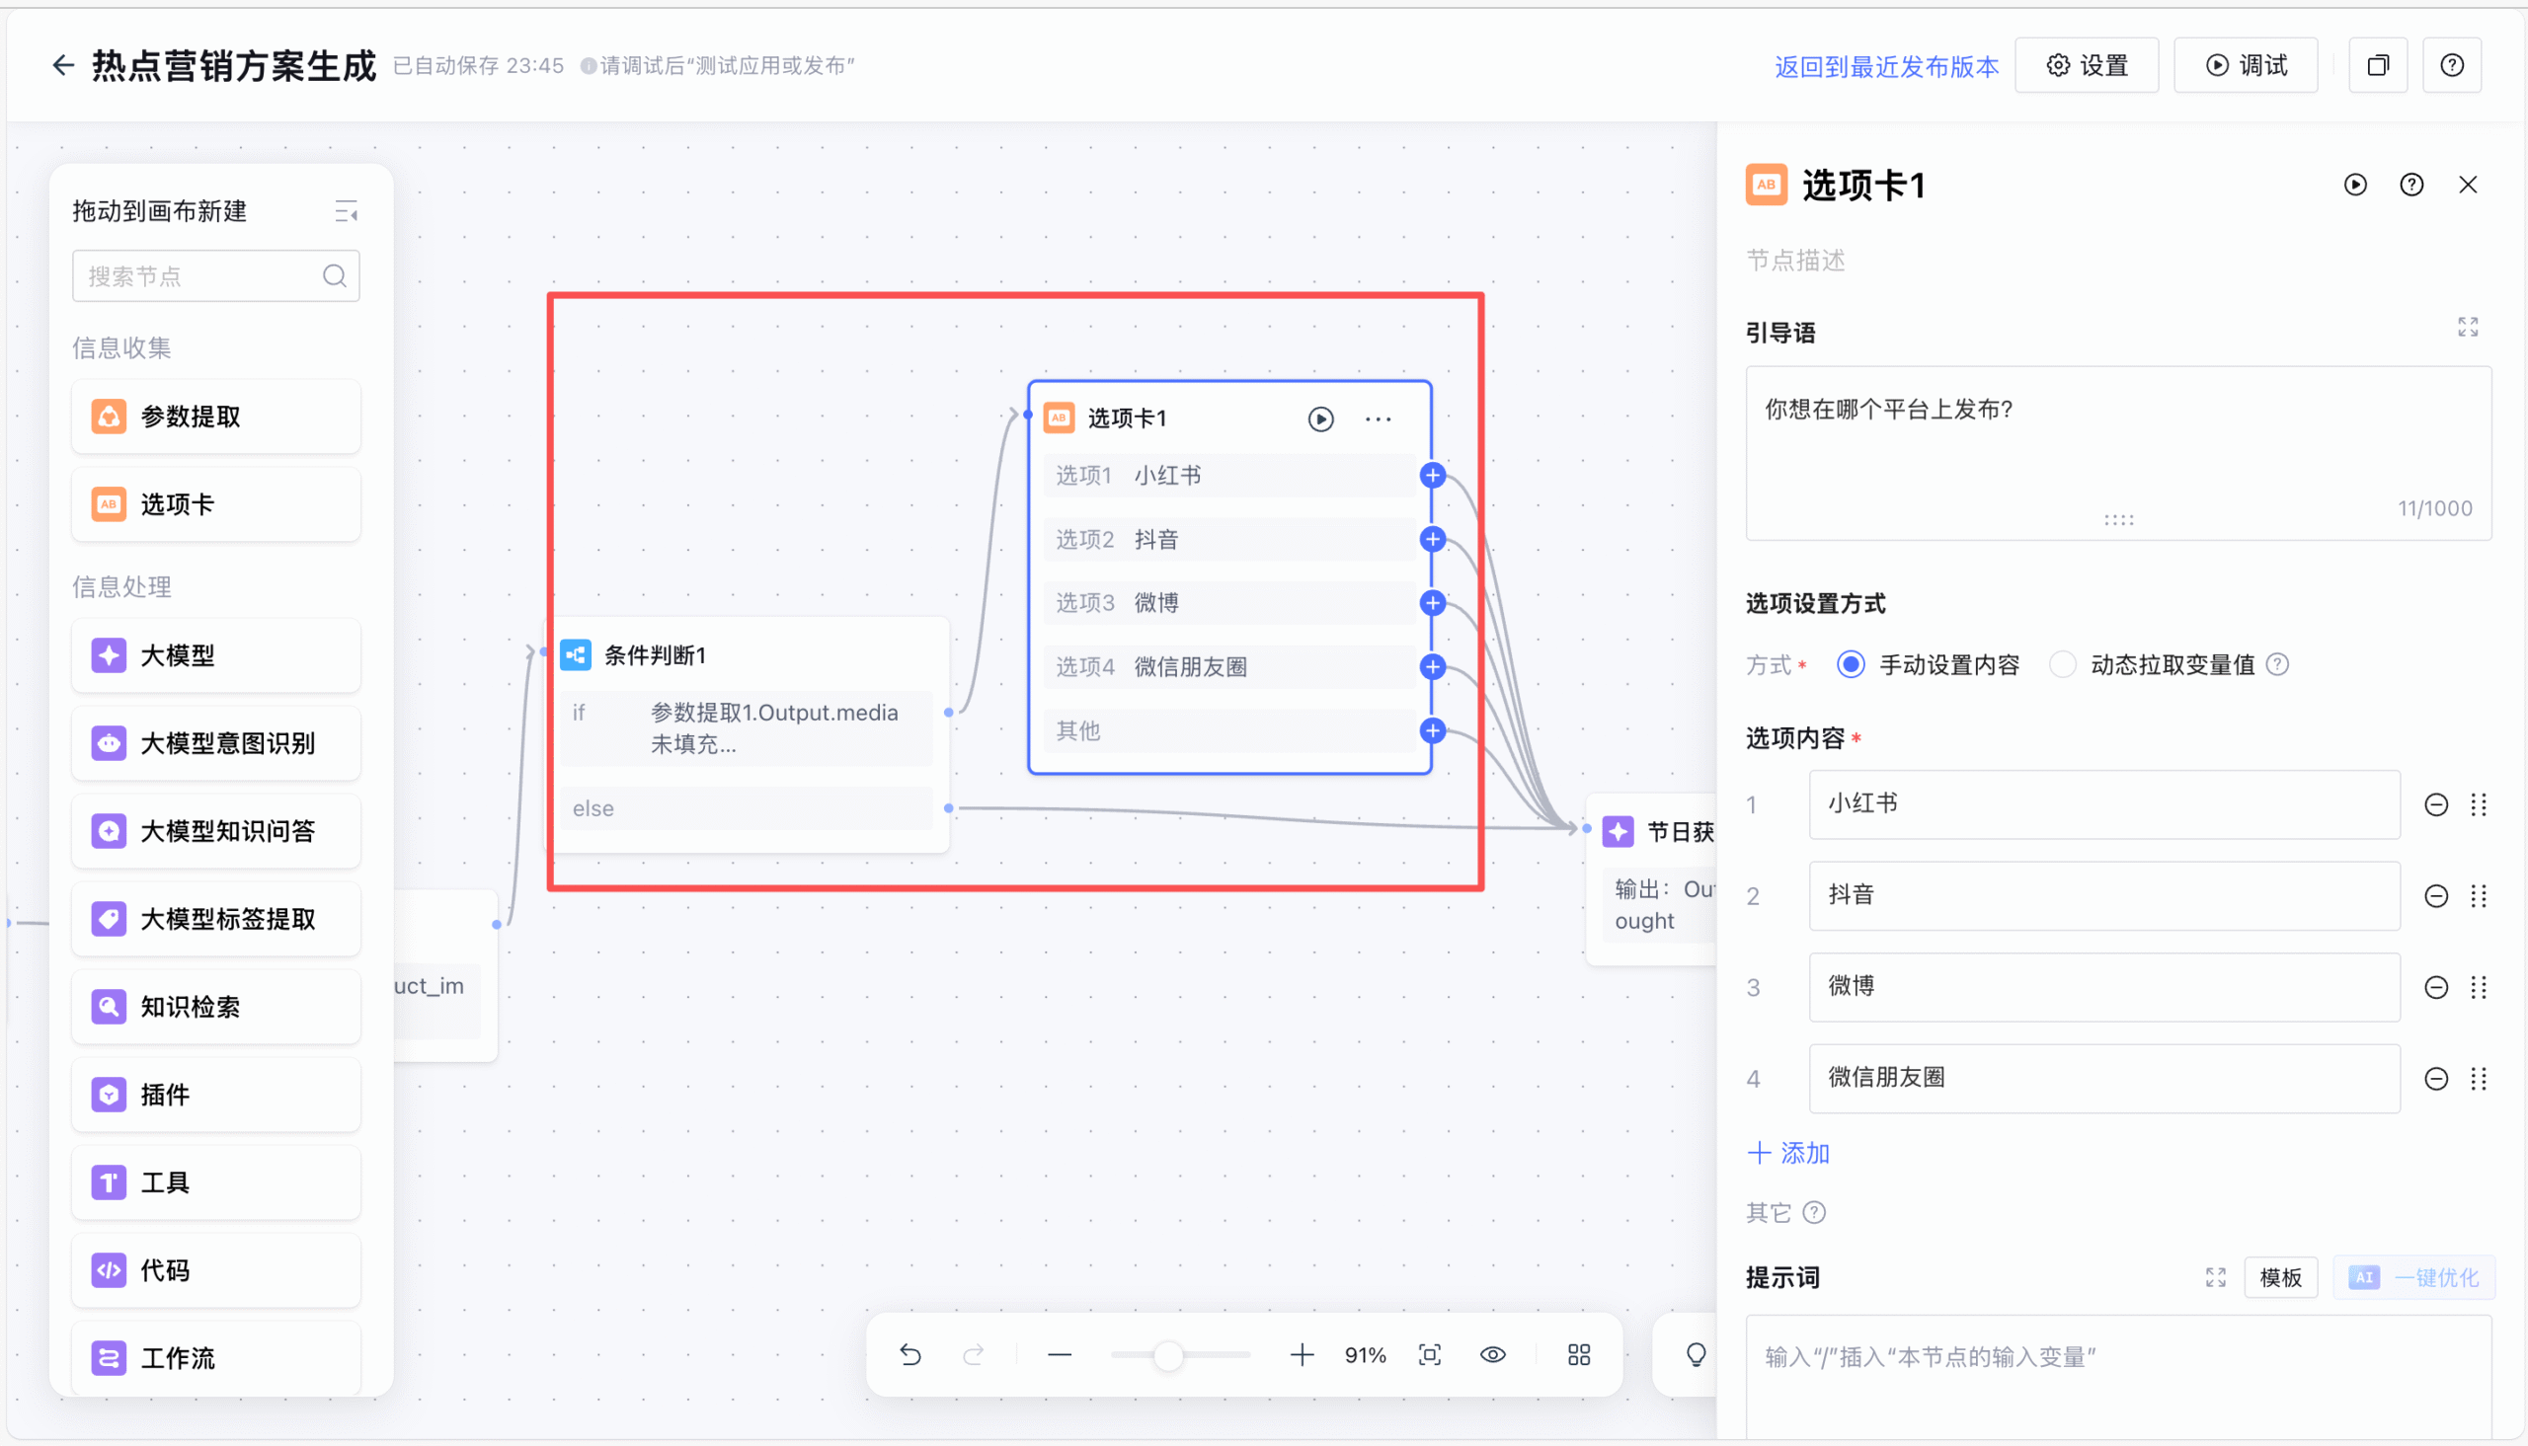Screen dimensions: 2528x1446
Task: Select 手动设置内容 radio option
Action: point(1850,664)
